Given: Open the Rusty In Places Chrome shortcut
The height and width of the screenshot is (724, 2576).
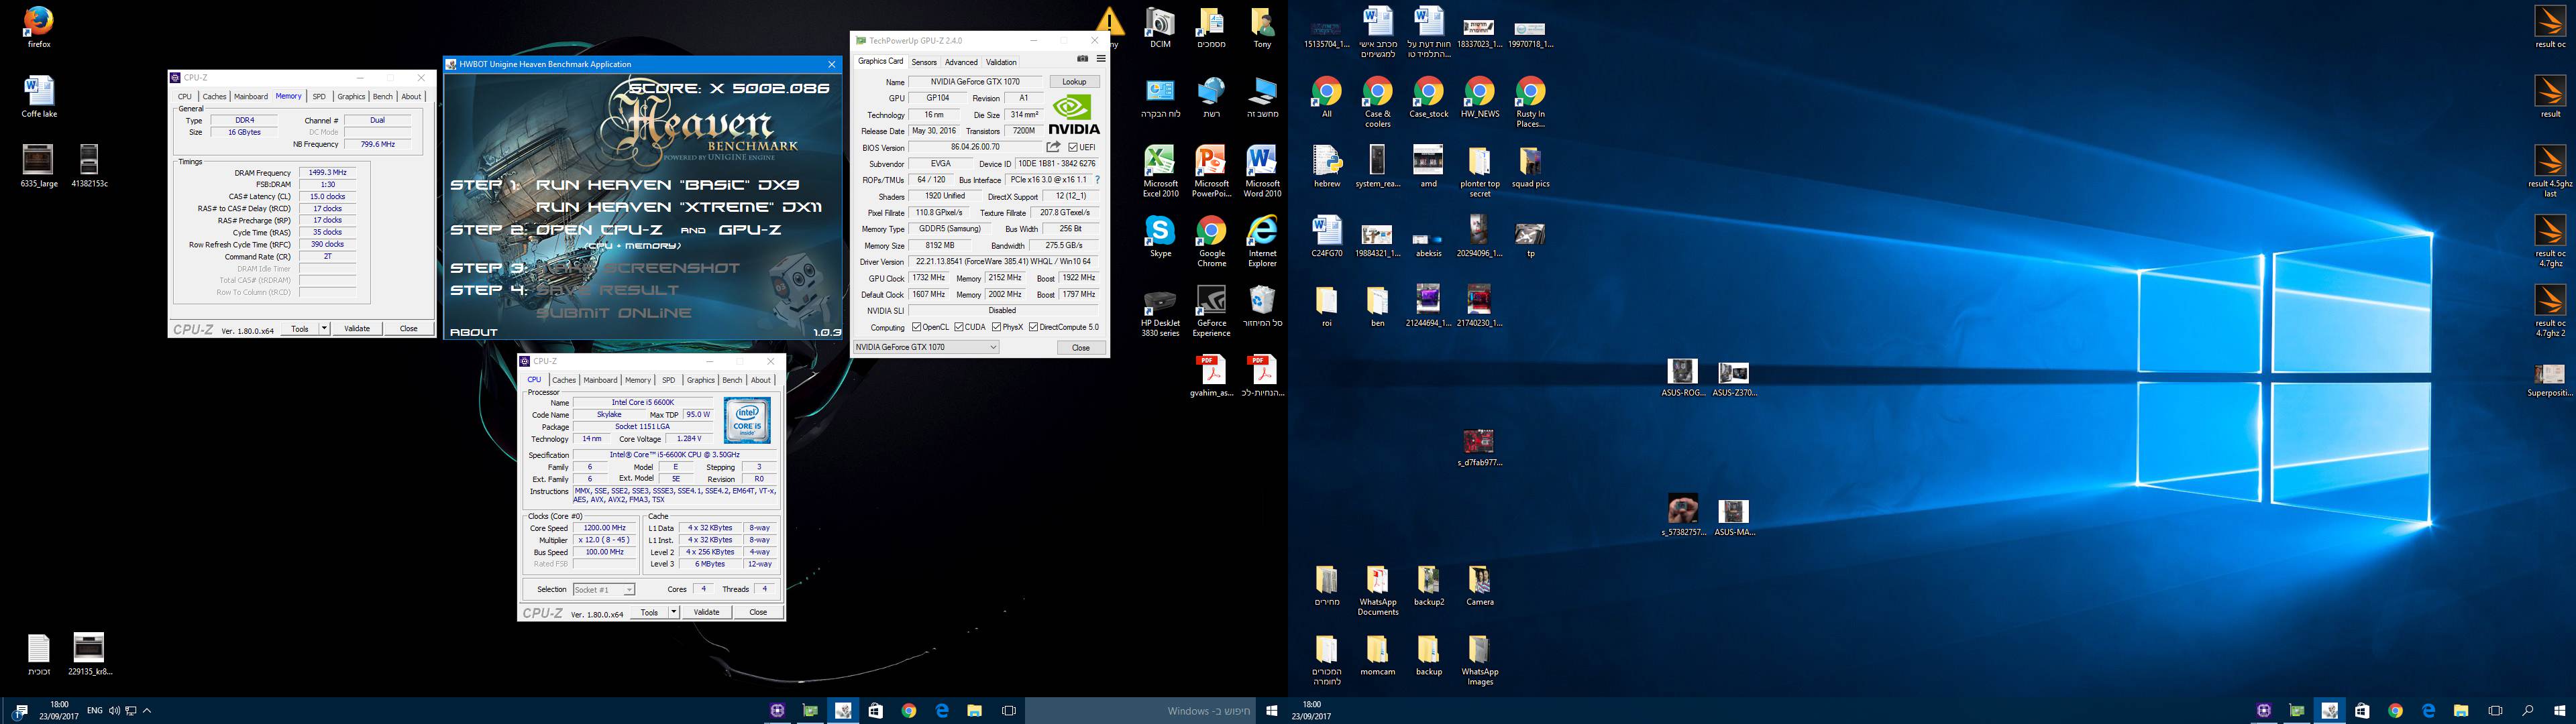Looking at the screenshot, I should tap(1530, 101).
